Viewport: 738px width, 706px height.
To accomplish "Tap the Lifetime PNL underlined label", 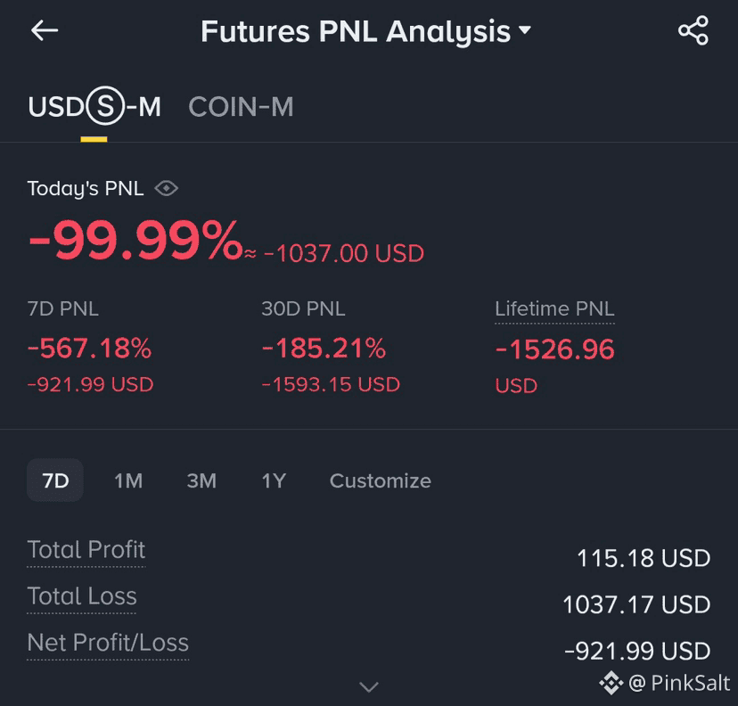I will 554,309.
